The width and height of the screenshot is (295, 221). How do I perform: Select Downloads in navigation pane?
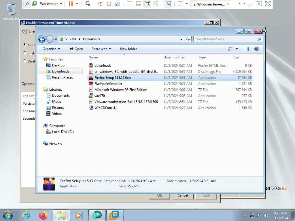pos(60,71)
